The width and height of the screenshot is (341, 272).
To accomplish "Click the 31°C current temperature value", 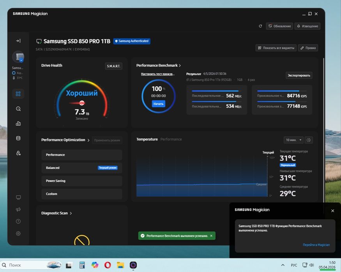I will pos(288,158).
